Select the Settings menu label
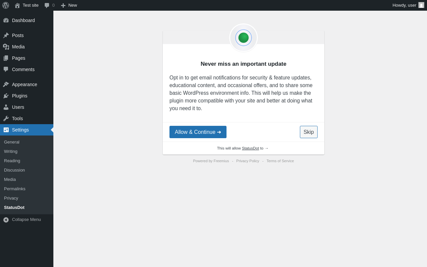 tap(20, 130)
